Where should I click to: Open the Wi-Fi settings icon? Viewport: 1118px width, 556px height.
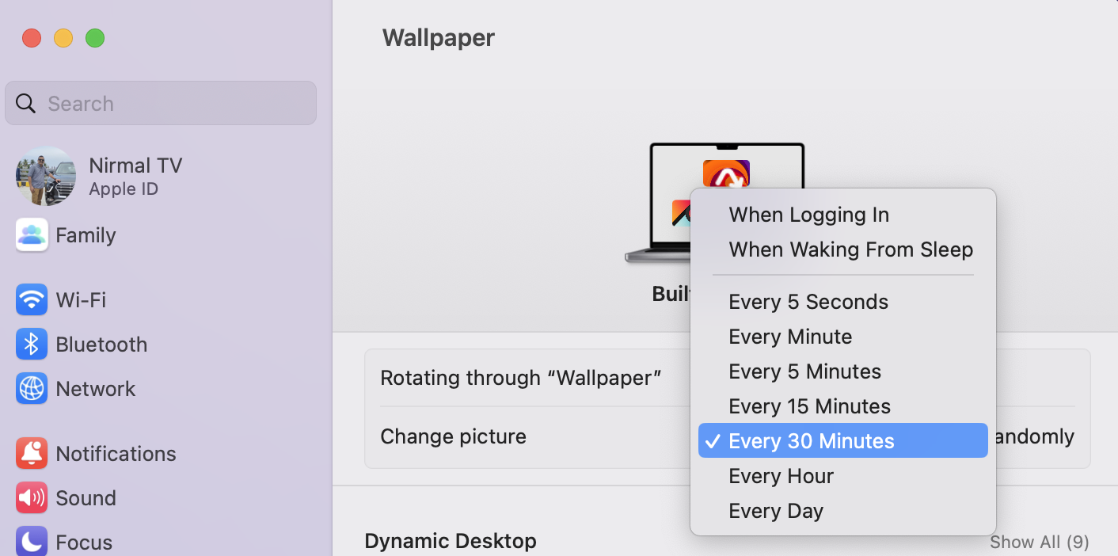32,300
